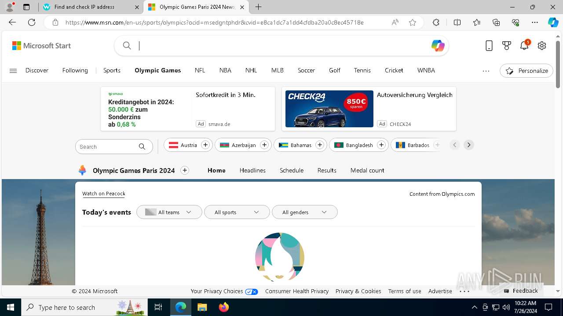563x316 pixels.
Task: Open Collections icon in toolbar
Action: [x=496, y=22]
